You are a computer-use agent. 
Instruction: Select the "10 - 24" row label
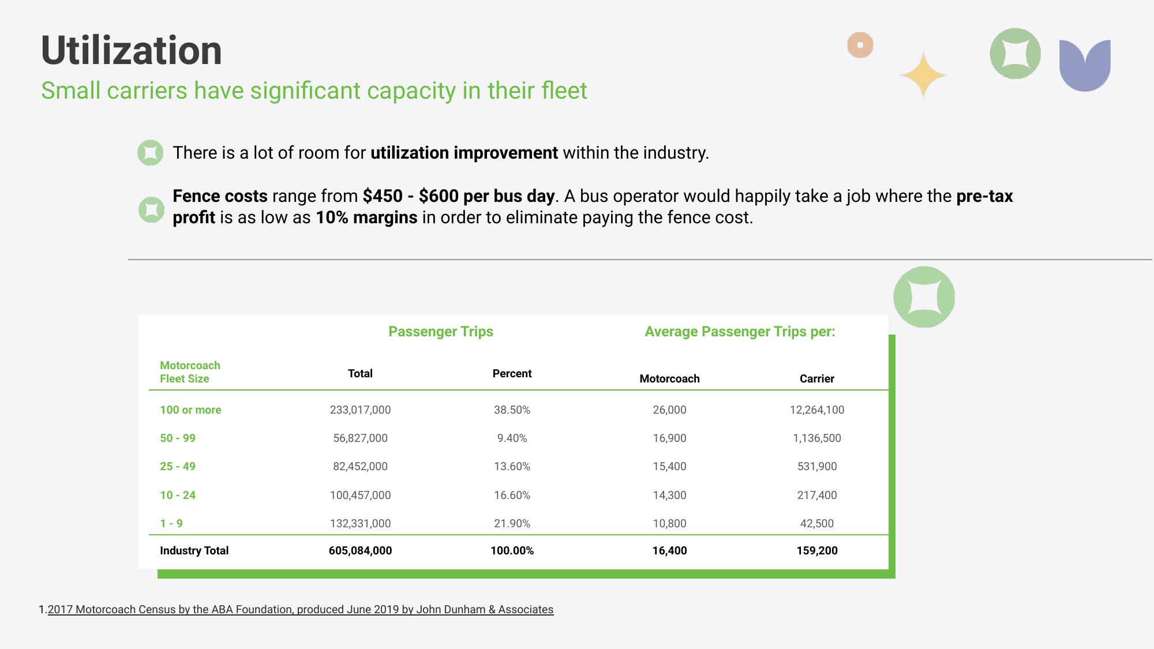178,495
